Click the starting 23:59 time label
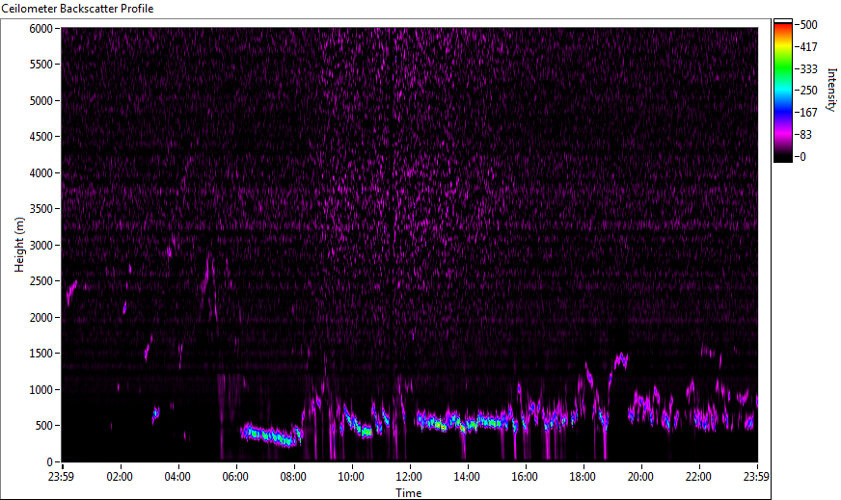841x500 pixels. tap(61, 477)
